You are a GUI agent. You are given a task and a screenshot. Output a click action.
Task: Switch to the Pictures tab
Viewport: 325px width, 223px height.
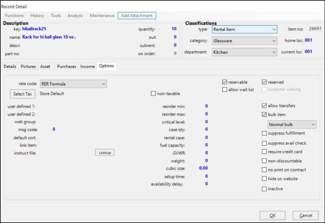(28, 66)
